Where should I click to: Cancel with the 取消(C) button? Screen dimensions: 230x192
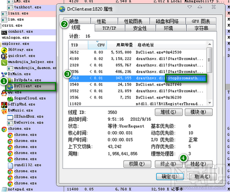203,177
